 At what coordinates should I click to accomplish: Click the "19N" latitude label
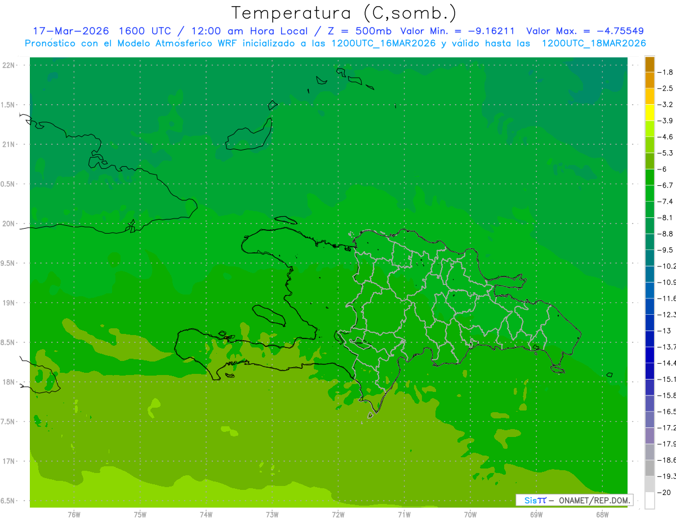click(8, 303)
